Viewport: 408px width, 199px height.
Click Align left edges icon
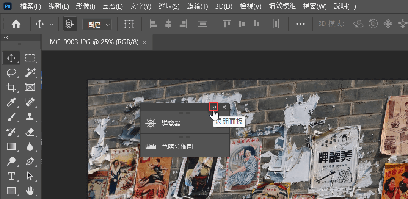(x=154, y=24)
